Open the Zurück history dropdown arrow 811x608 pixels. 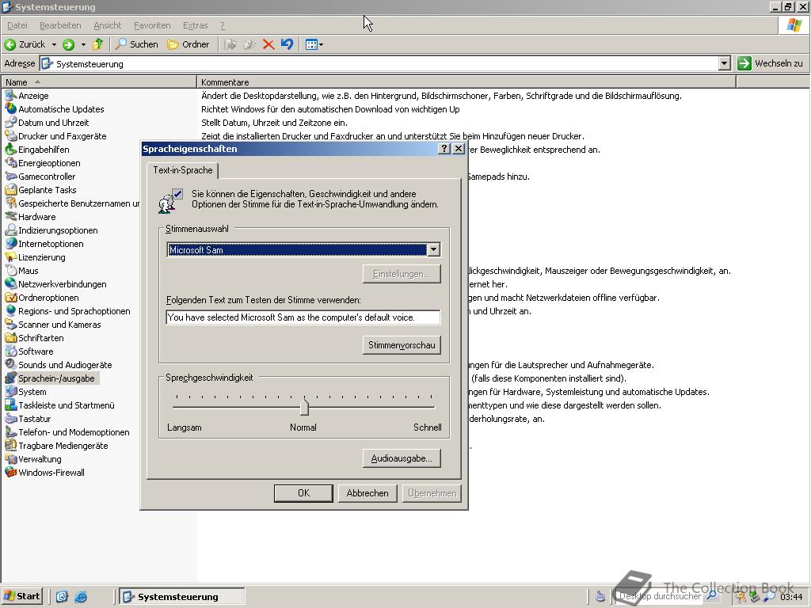click(x=54, y=44)
